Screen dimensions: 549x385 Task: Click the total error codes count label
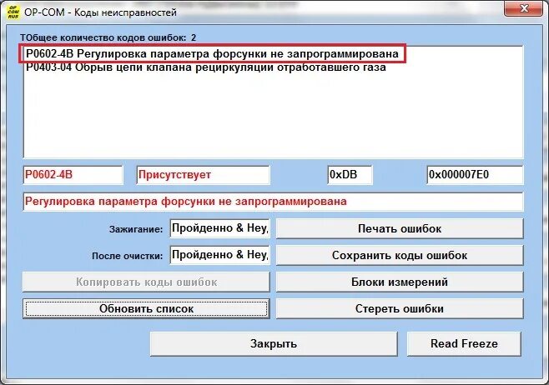108,37
